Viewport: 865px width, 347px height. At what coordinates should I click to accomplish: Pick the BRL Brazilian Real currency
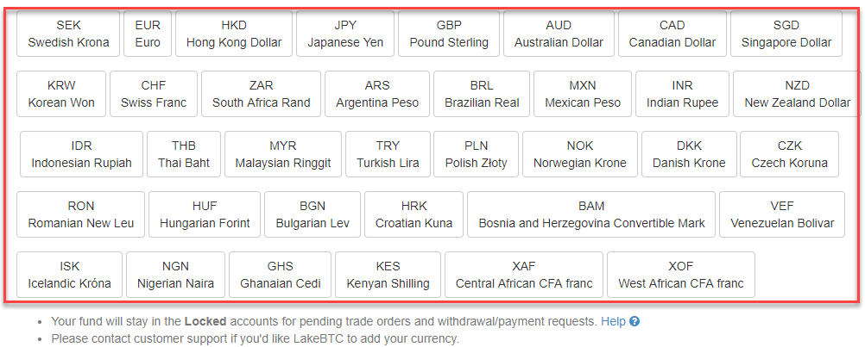[x=482, y=94]
